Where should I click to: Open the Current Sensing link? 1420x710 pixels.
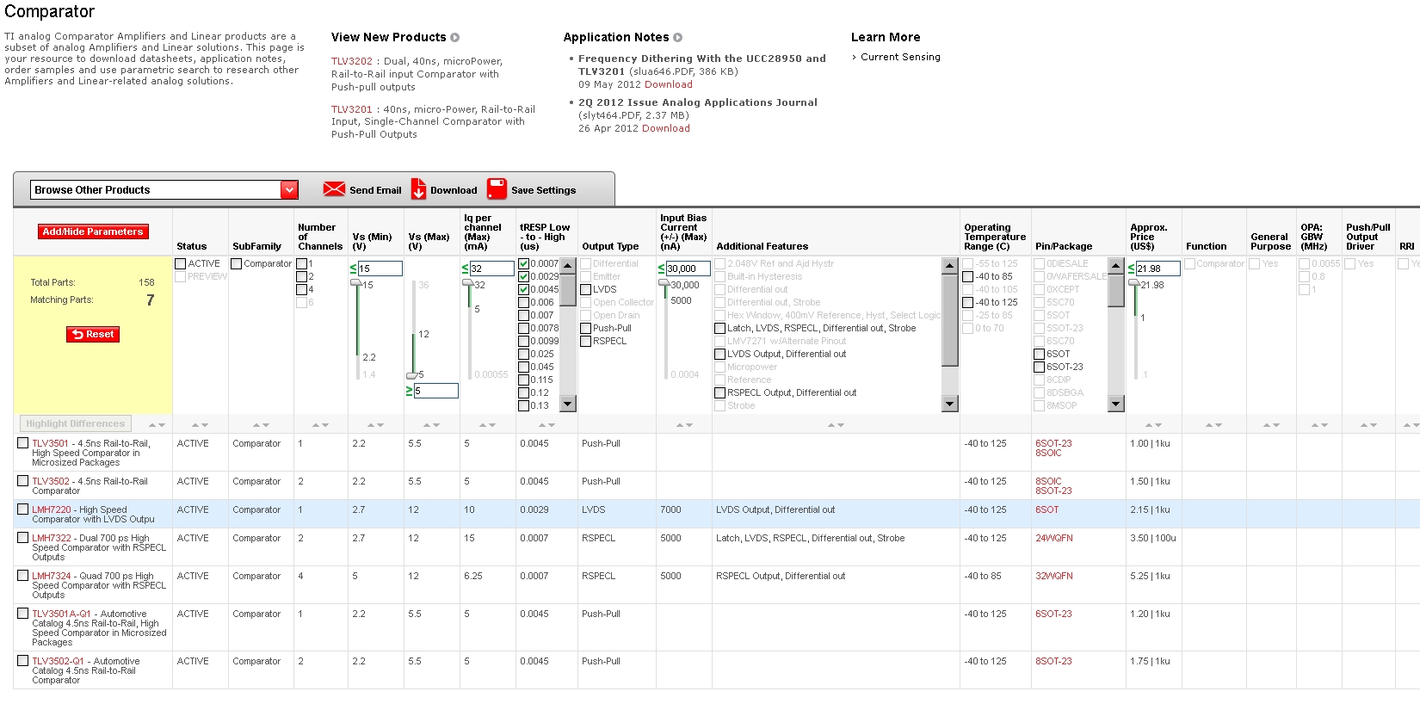900,57
